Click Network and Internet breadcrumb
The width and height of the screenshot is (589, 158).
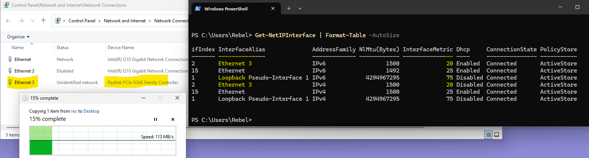tap(125, 21)
